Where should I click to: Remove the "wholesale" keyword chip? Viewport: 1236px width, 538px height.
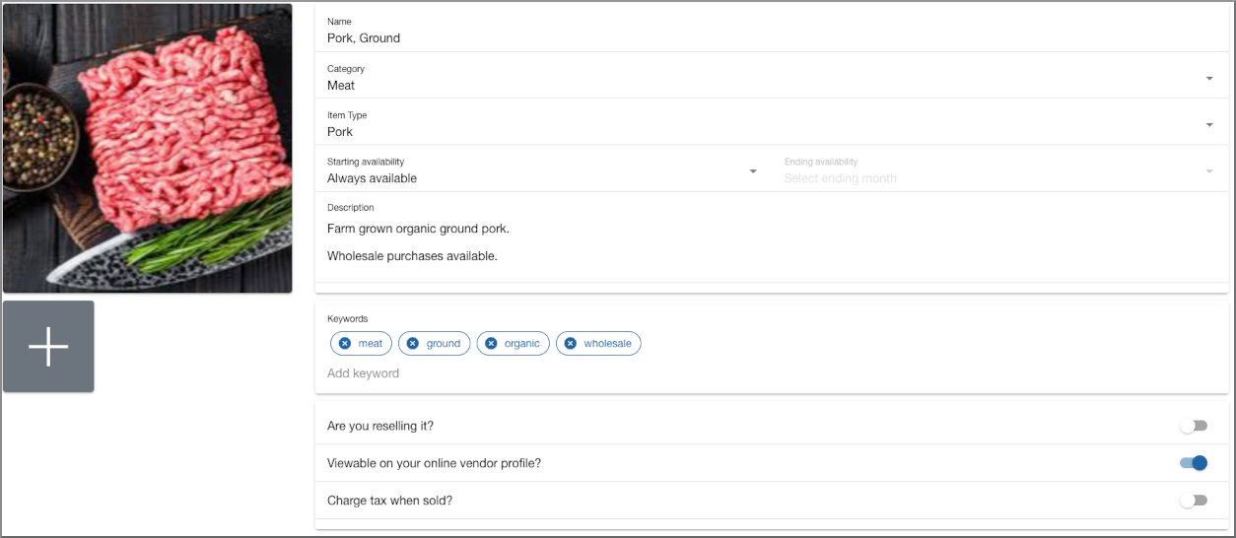(x=570, y=343)
